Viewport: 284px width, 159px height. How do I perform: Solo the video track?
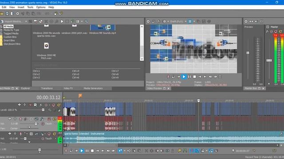click(59, 105)
